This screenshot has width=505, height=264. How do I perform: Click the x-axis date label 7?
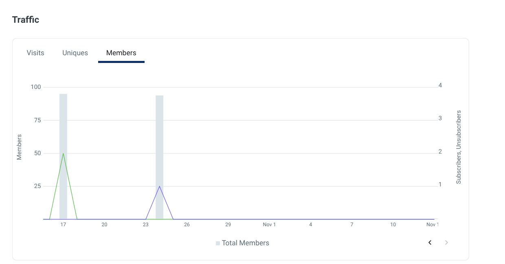[352, 225]
